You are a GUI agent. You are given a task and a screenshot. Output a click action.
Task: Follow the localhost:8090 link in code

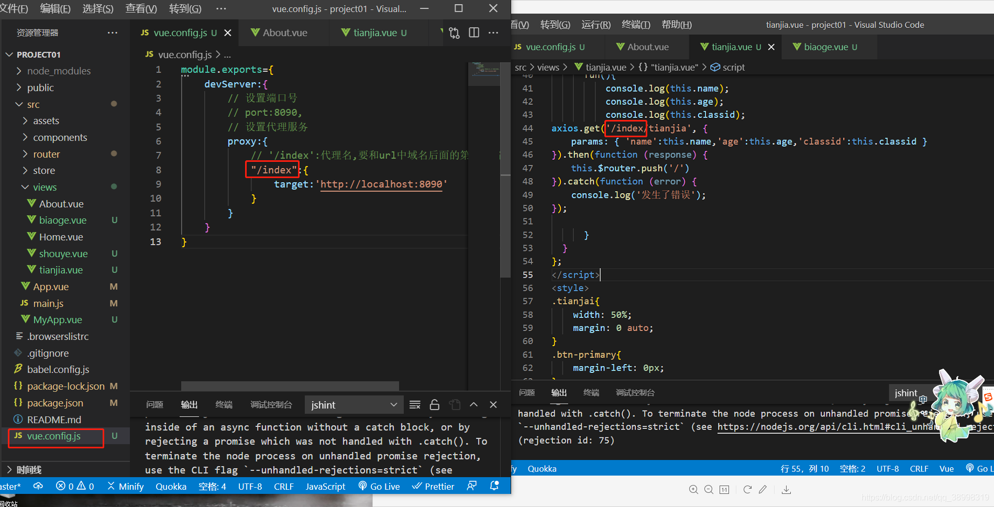(381, 184)
